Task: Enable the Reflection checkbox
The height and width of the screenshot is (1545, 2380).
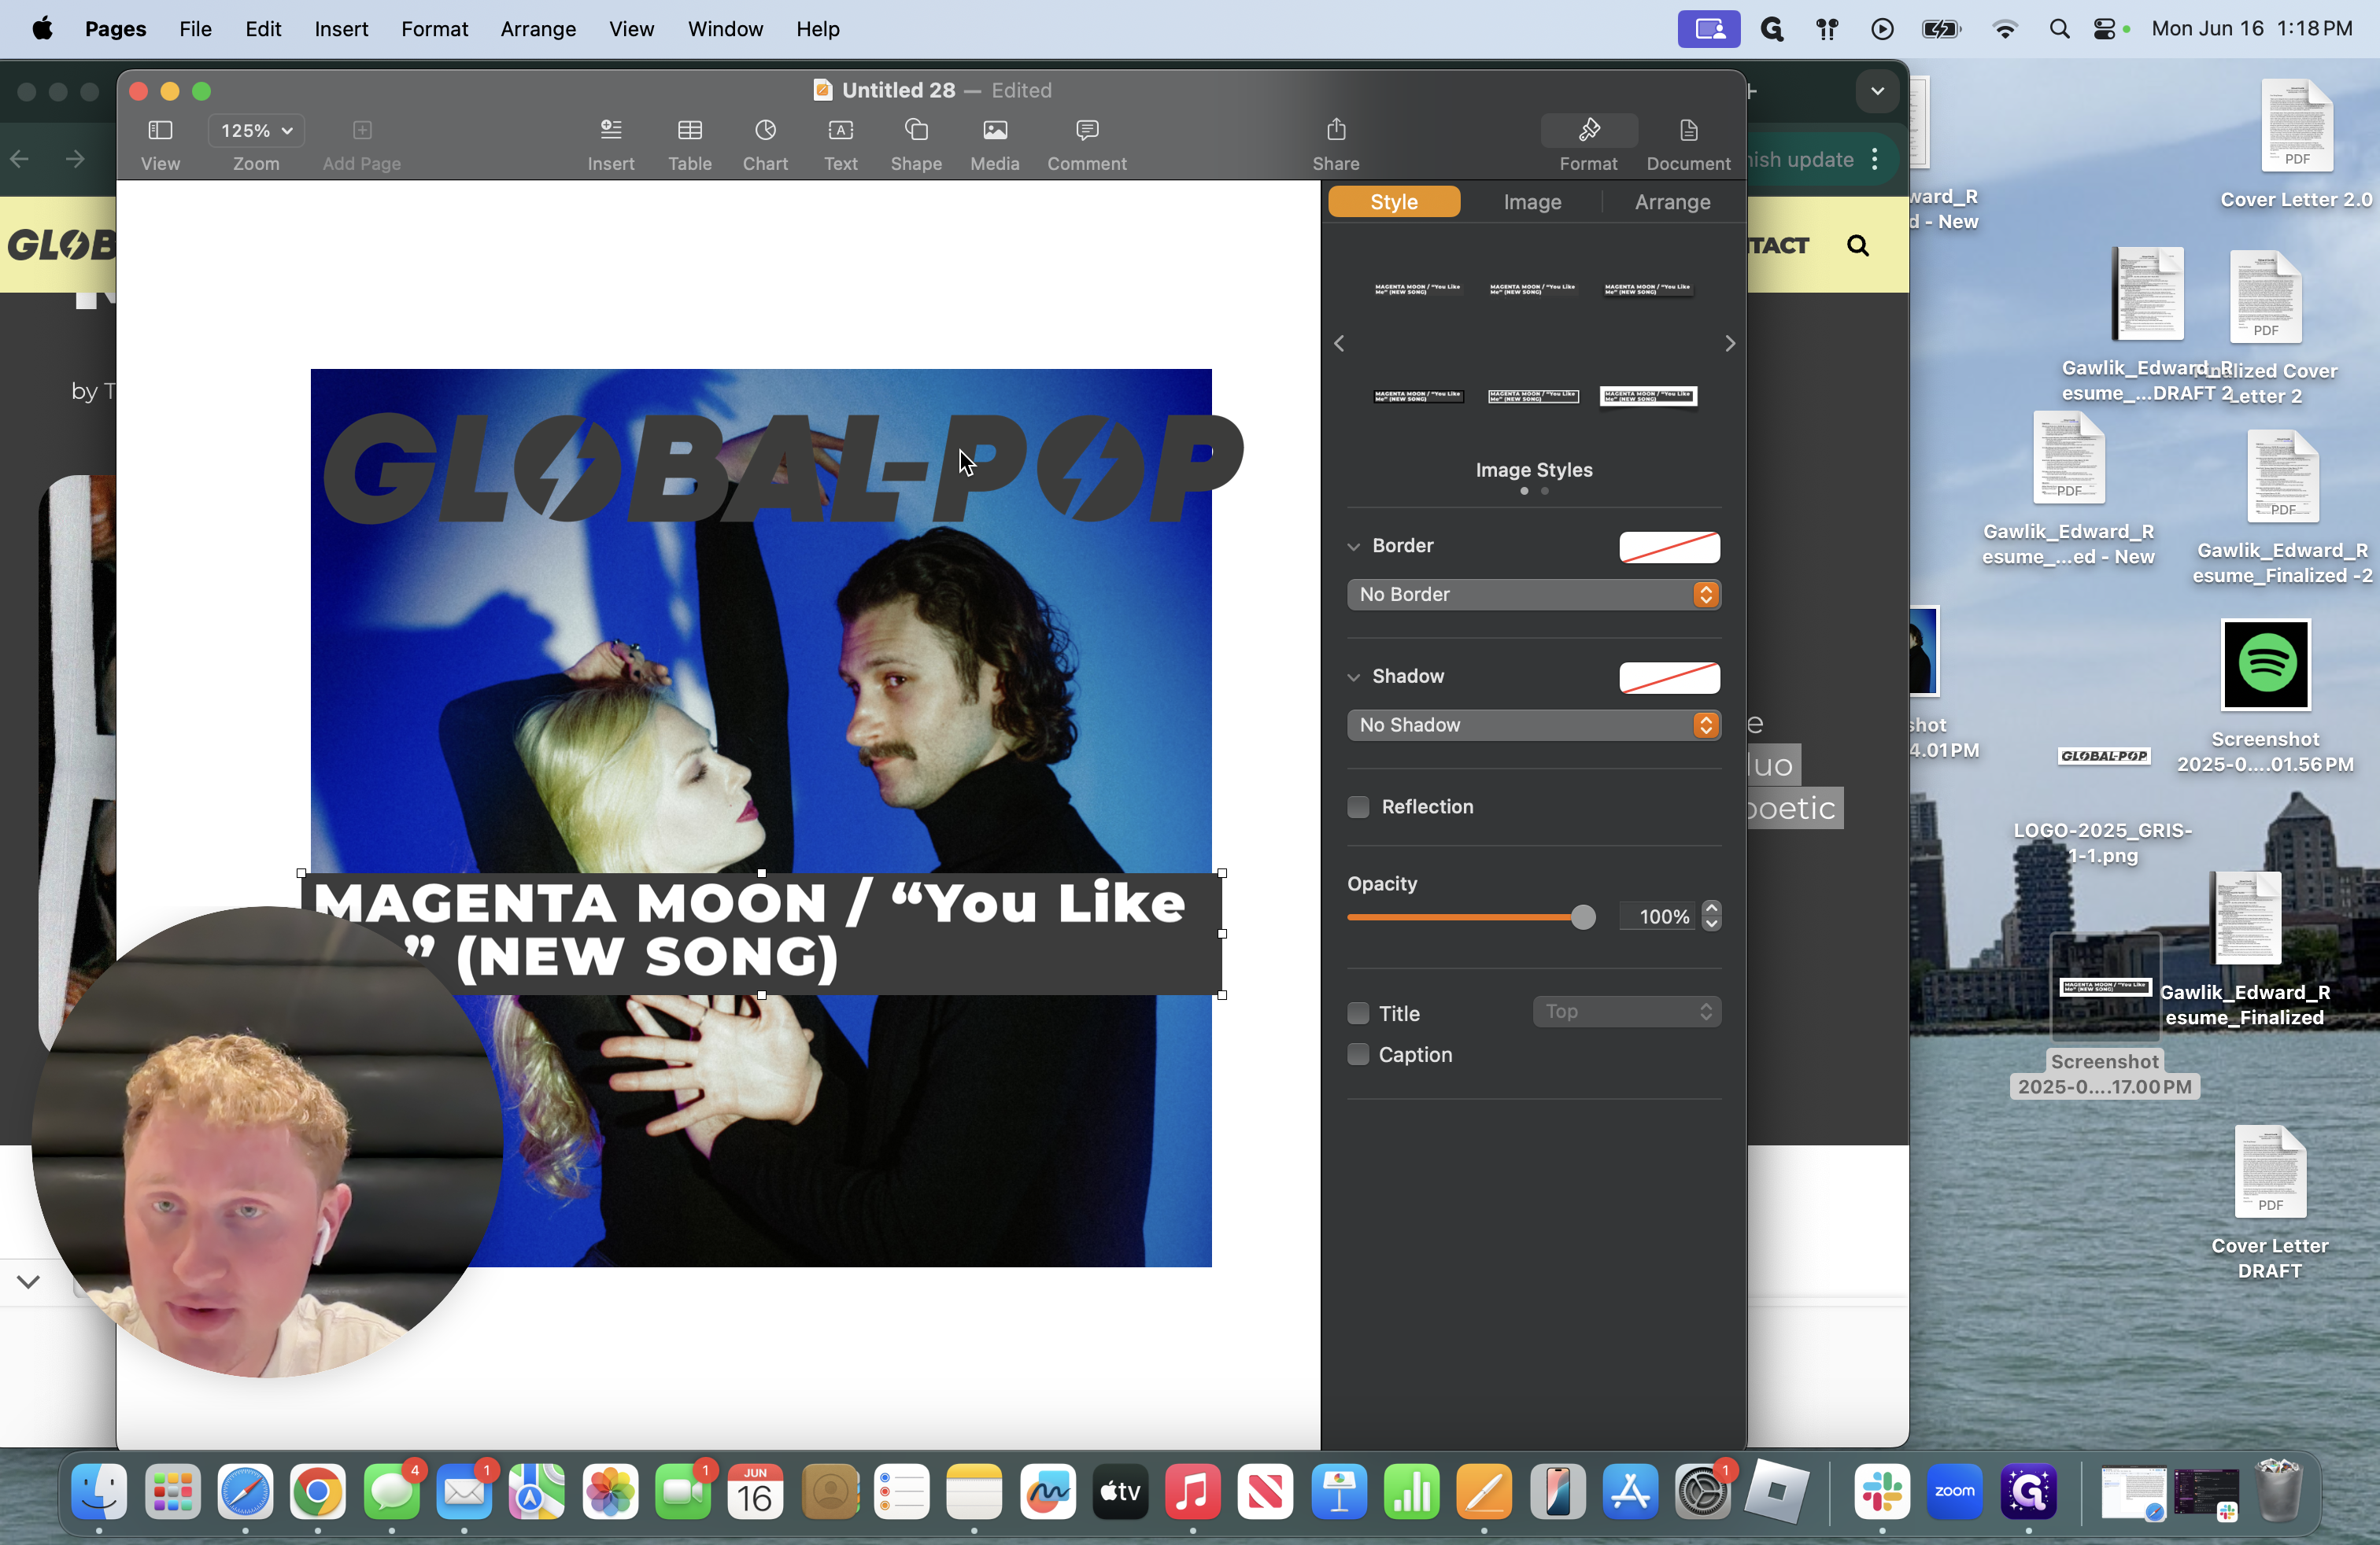Action: (x=1358, y=806)
